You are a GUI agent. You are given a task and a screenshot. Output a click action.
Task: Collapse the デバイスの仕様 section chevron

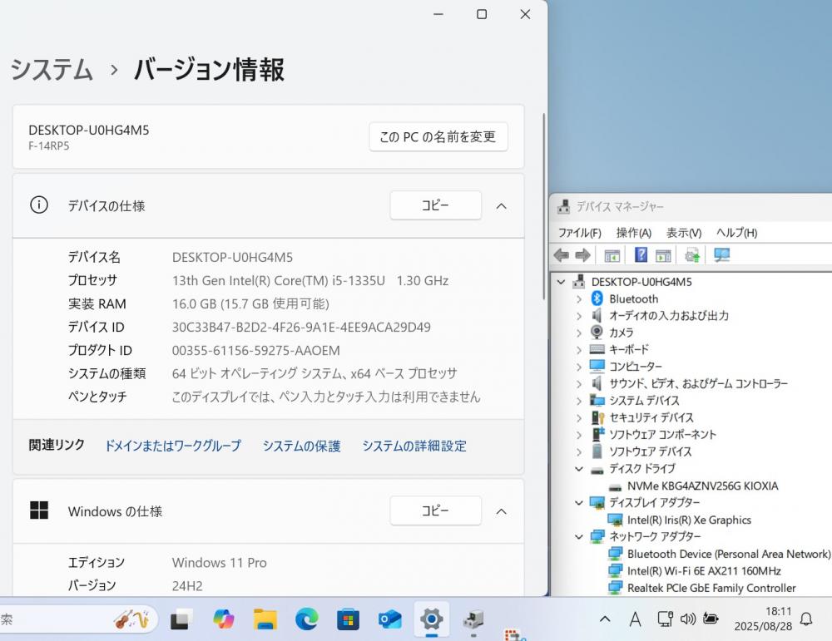pyautogui.click(x=502, y=205)
